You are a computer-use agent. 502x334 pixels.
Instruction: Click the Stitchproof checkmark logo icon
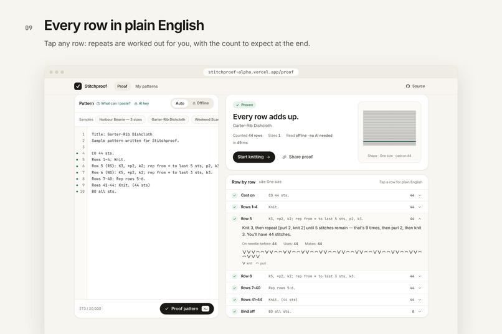click(x=78, y=86)
